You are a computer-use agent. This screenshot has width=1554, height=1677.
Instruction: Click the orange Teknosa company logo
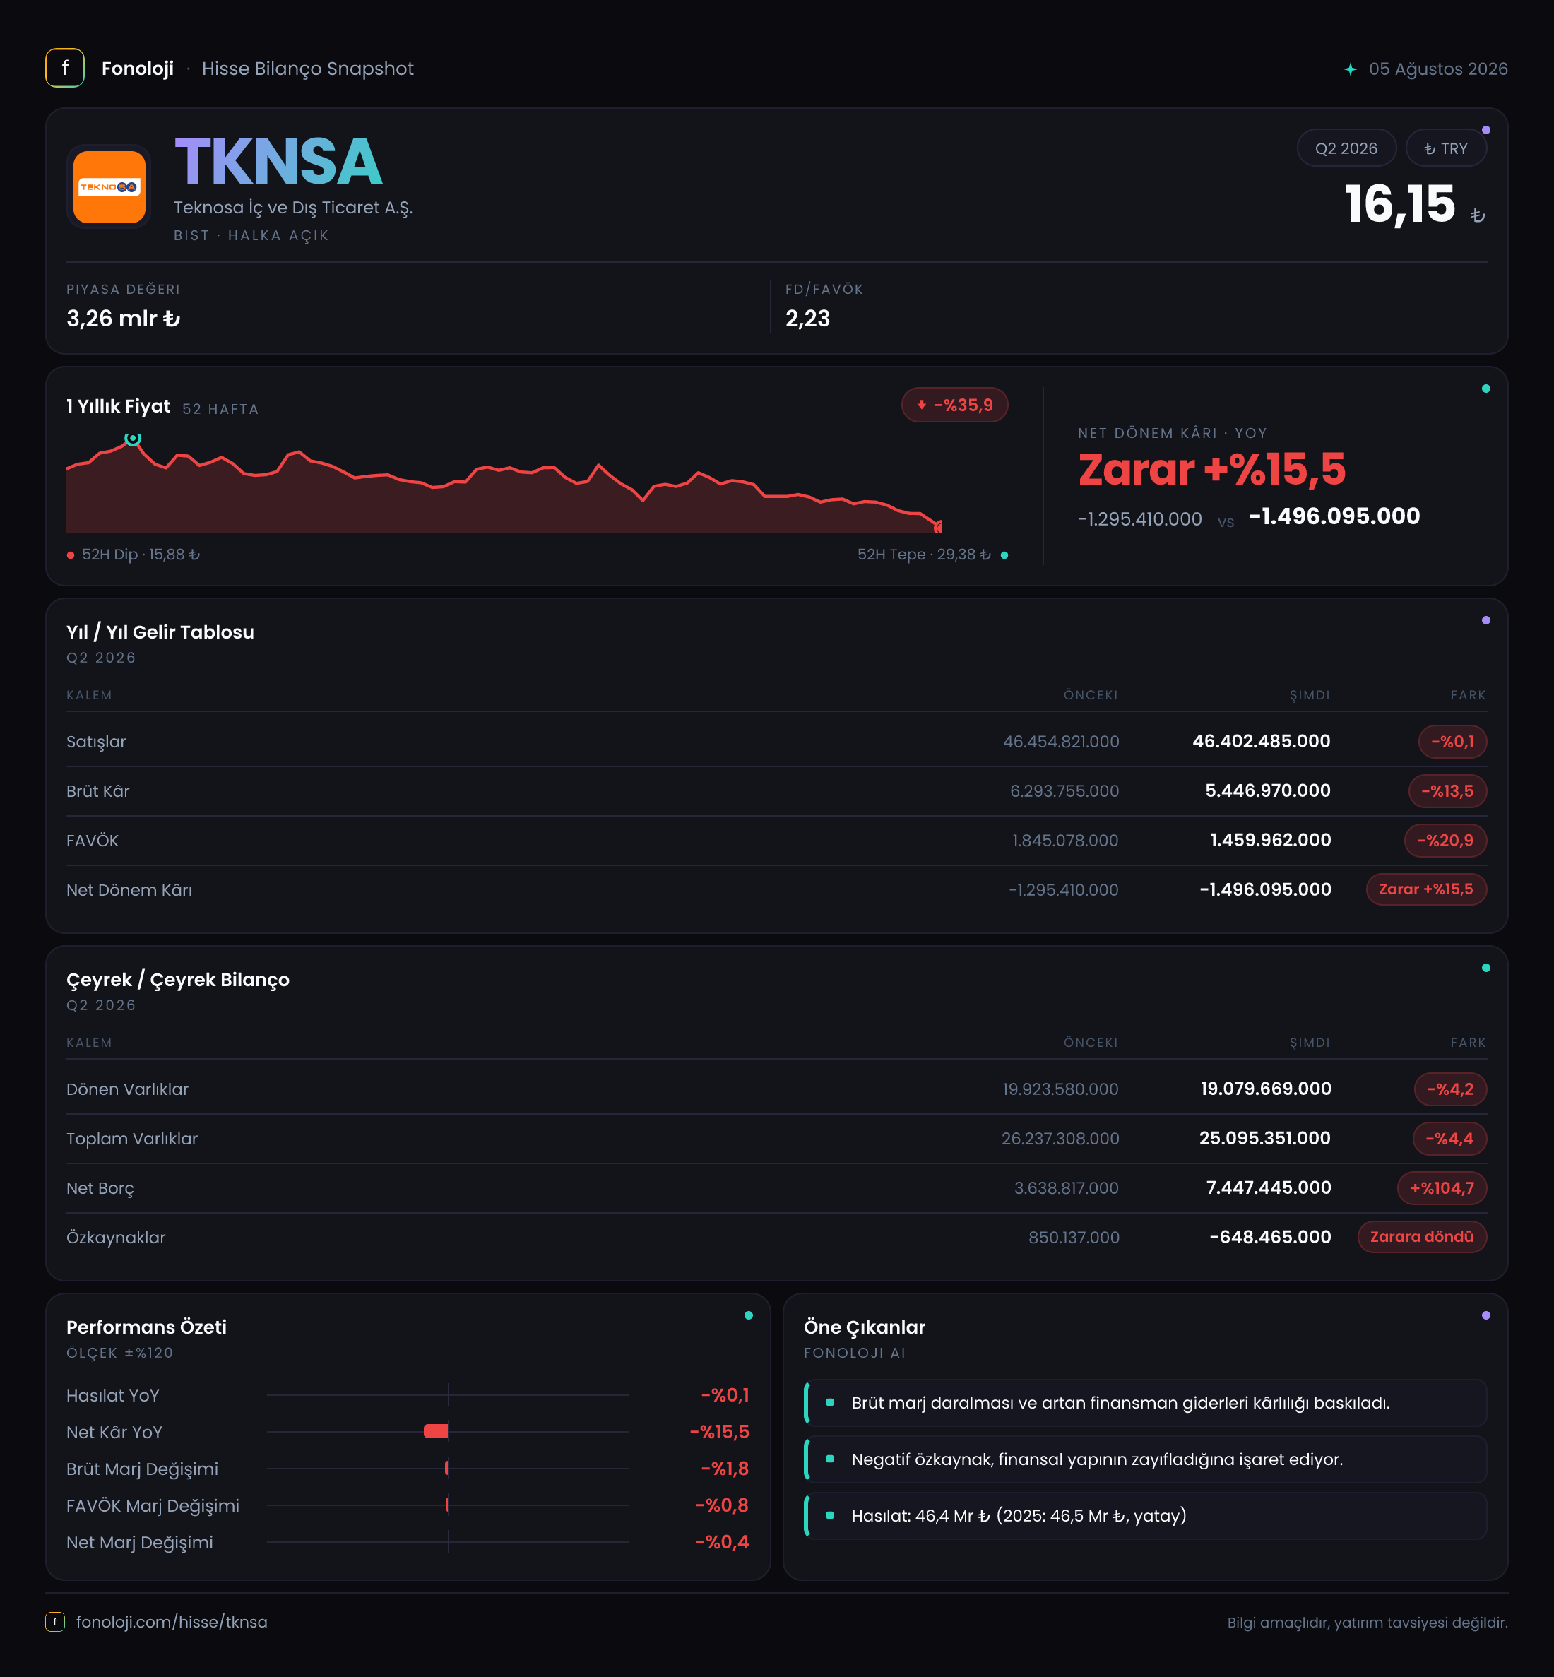pos(109,186)
